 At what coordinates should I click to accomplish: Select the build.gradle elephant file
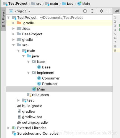click(x=30, y=106)
